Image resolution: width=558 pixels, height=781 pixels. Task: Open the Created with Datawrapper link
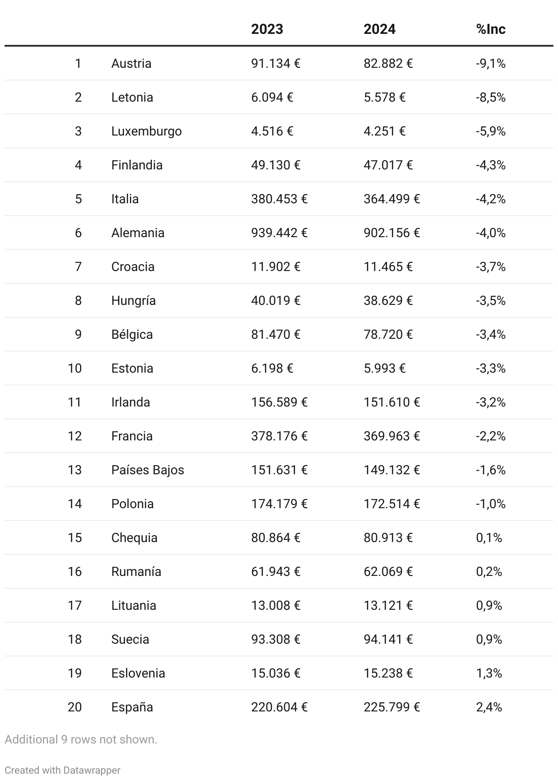point(62,770)
